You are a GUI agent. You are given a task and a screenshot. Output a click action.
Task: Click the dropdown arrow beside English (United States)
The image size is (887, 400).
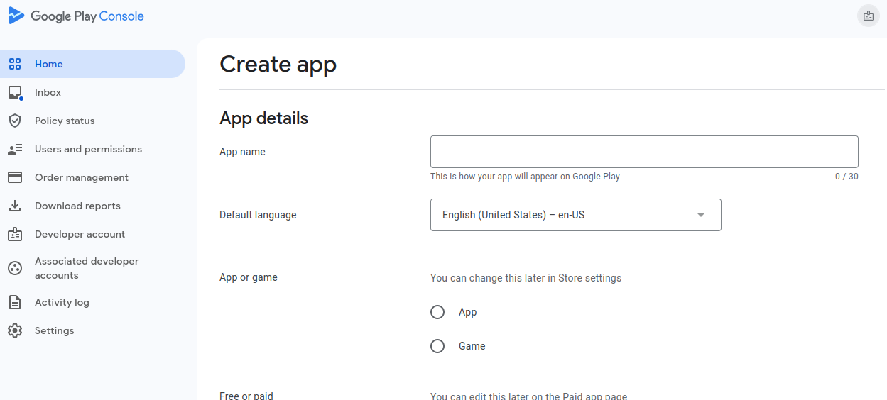(700, 215)
